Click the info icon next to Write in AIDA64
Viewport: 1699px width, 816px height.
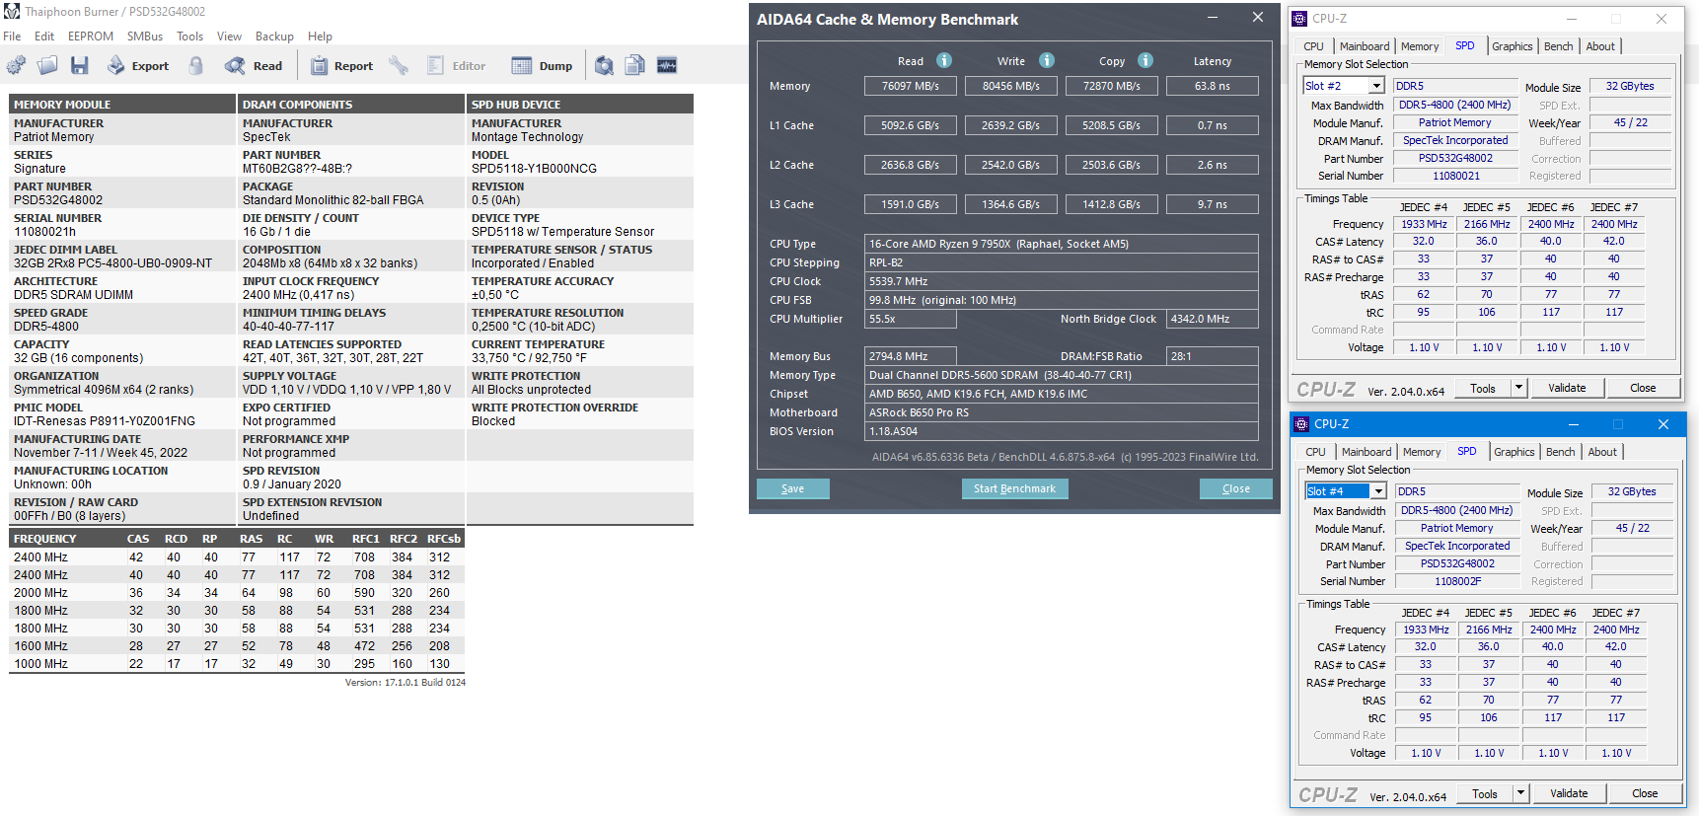pyautogui.click(x=1047, y=60)
